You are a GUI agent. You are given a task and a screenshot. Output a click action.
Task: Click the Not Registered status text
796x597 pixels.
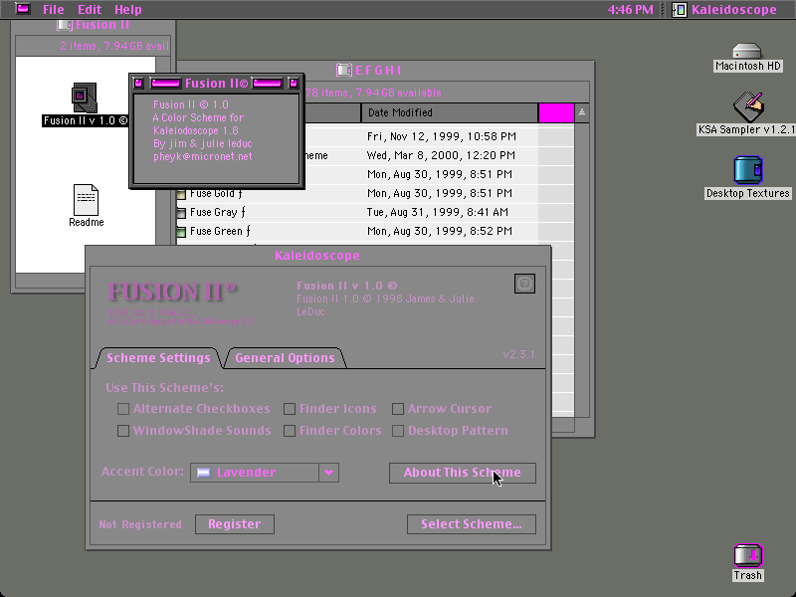pyautogui.click(x=140, y=524)
